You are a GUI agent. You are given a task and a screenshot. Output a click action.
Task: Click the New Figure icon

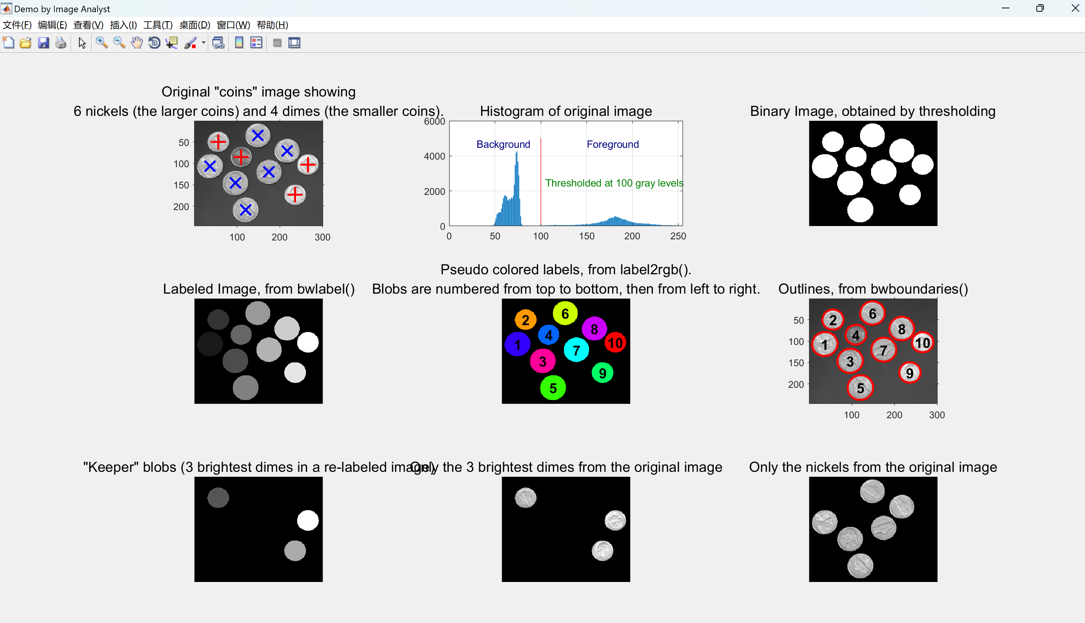(x=9, y=43)
